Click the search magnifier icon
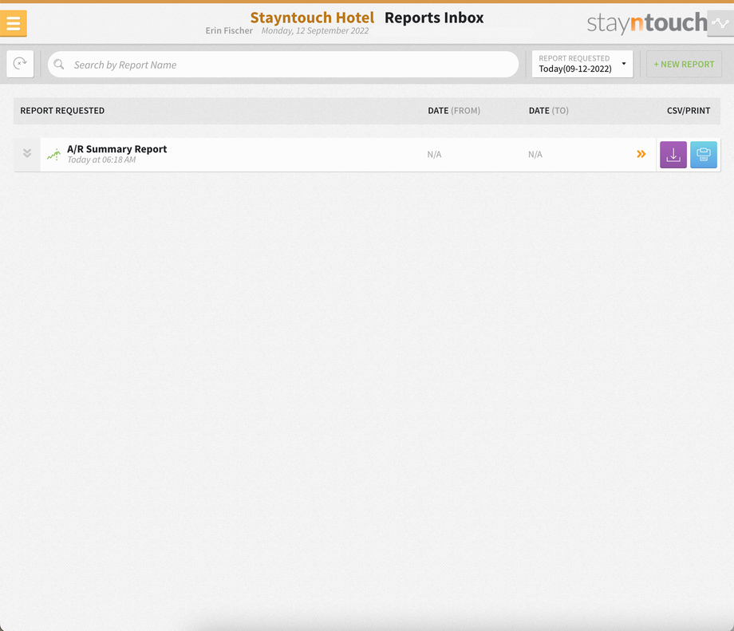Viewport: 734px width, 631px height. [59, 64]
